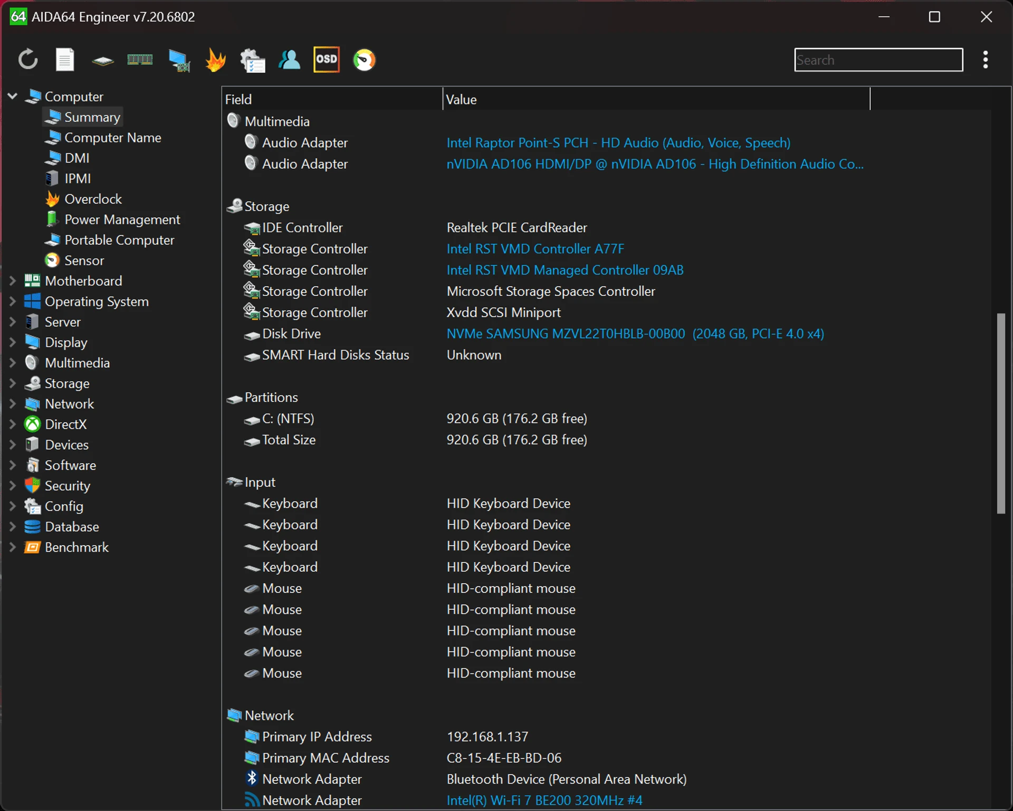Click the Sensor gauge icon in tree
The width and height of the screenshot is (1013, 811).
click(52, 260)
